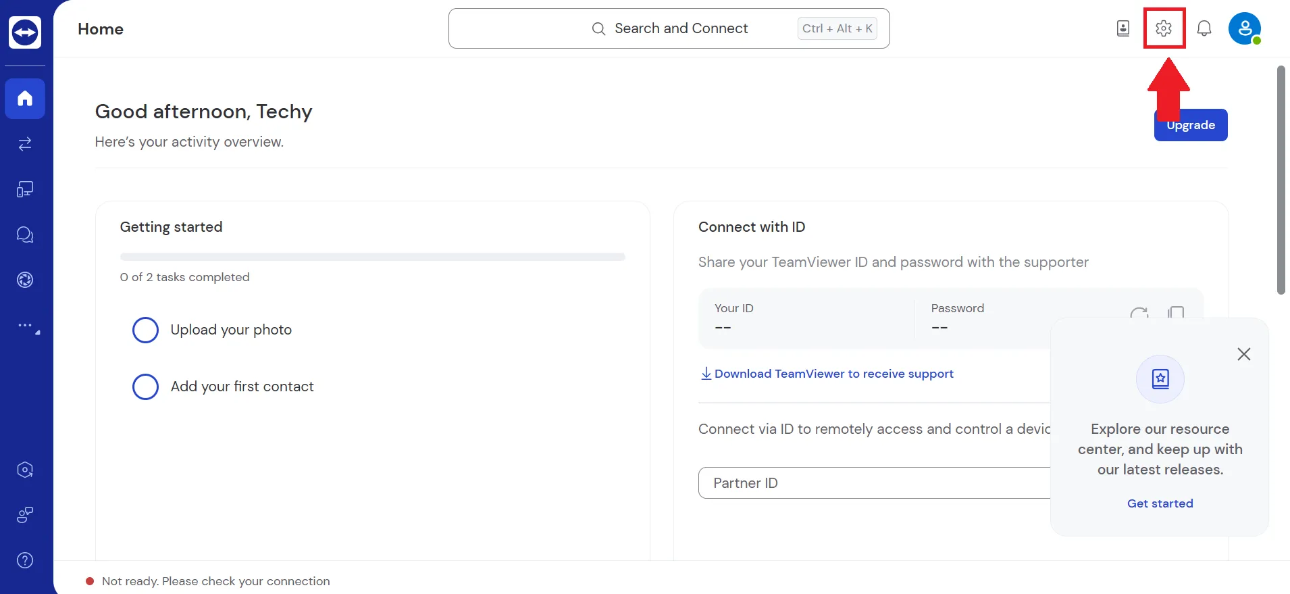This screenshot has height=594, width=1290.
Task: Open the Chat icon in sidebar
Action: [x=25, y=234]
